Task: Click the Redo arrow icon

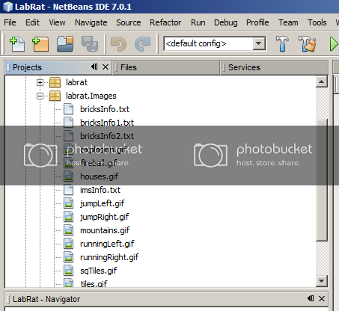Action: click(x=143, y=44)
